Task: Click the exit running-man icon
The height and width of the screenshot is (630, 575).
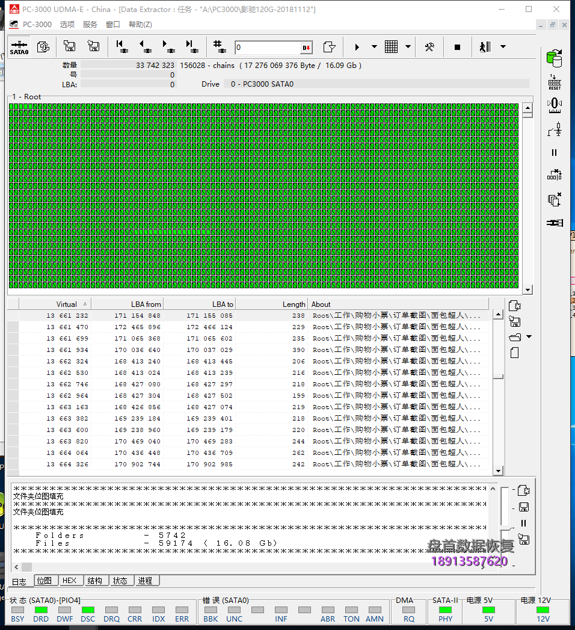Action: coord(485,46)
